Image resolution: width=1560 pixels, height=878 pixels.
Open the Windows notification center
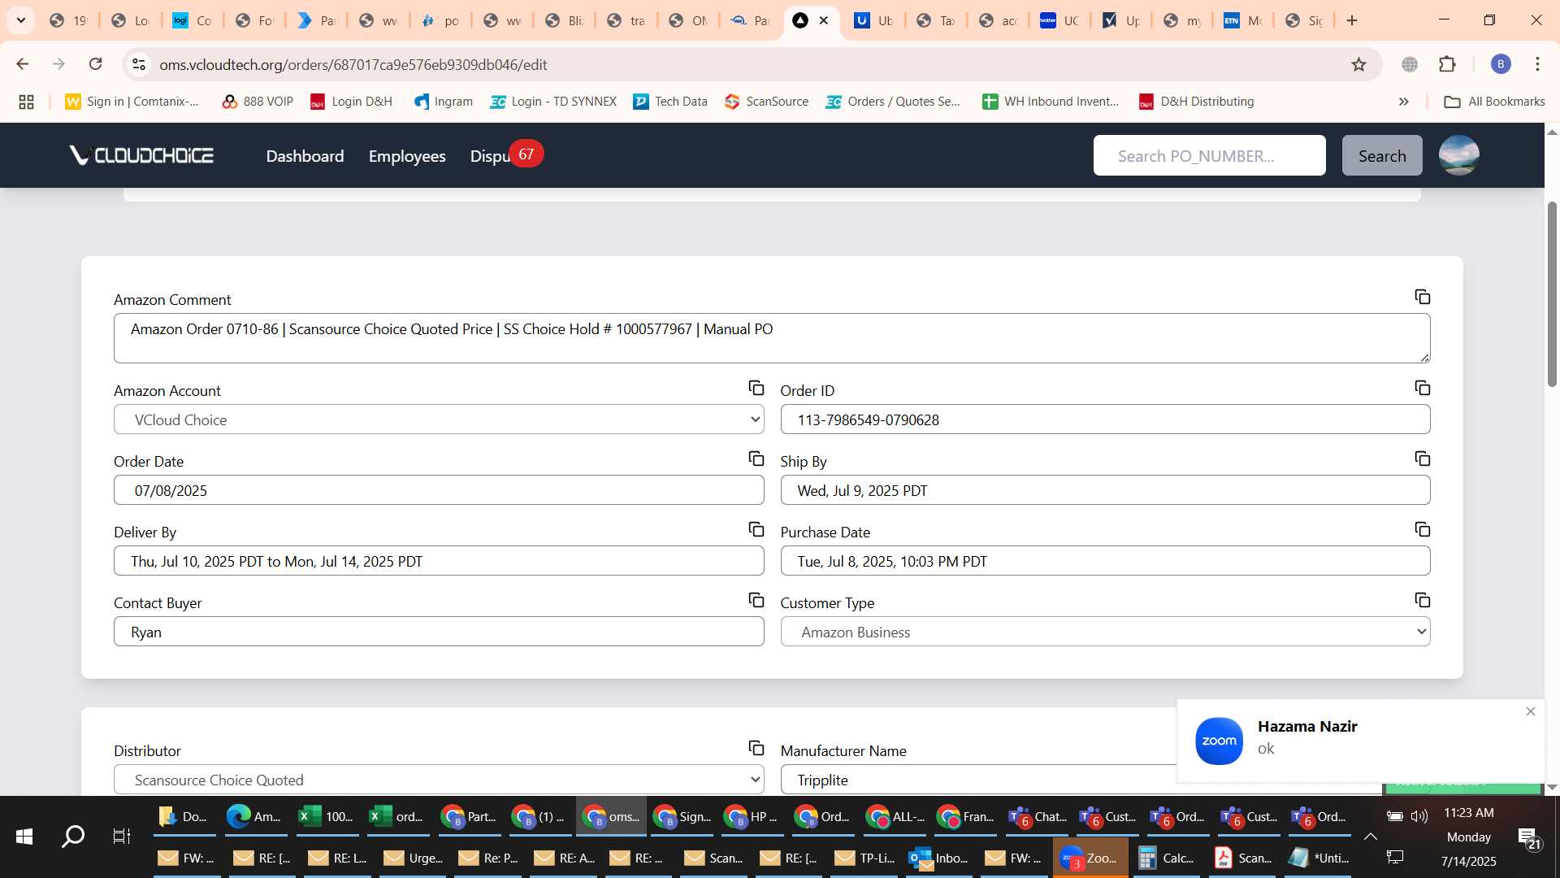click(x=1528, y=837)
